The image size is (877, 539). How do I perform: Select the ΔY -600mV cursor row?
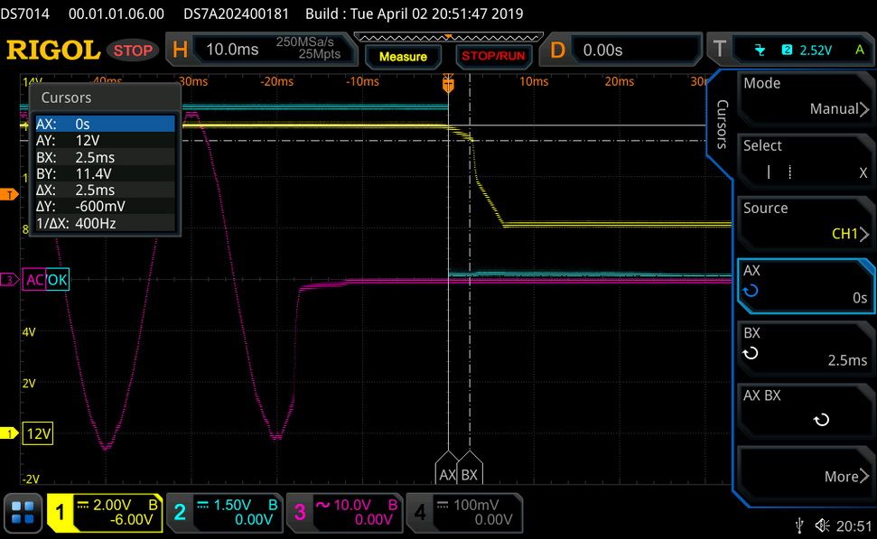pyautogui.click(x=105, y=207)
